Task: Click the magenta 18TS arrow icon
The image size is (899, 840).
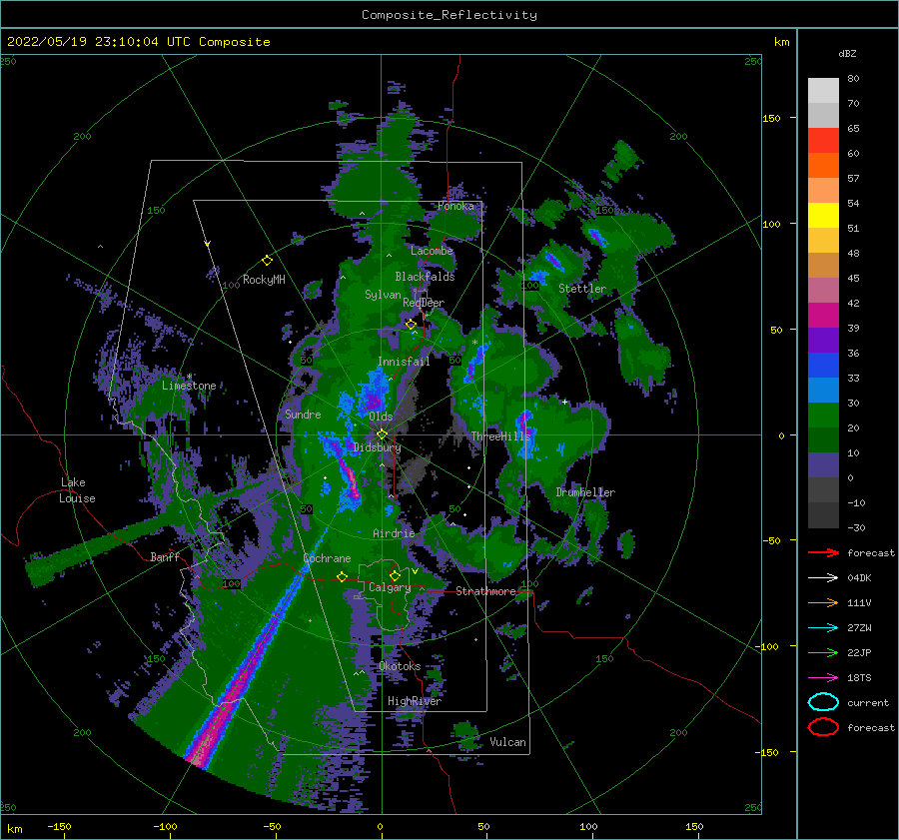Action: pyautogui.click(x=823, y=678)
